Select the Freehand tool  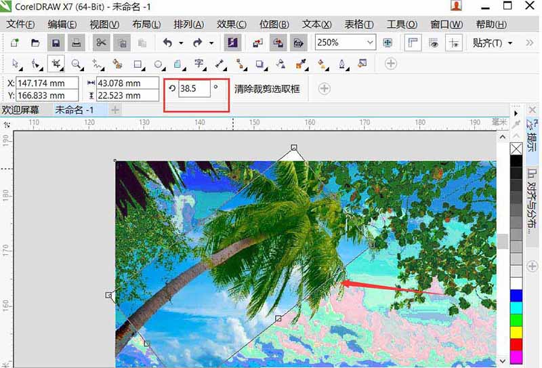coord(97,64)
